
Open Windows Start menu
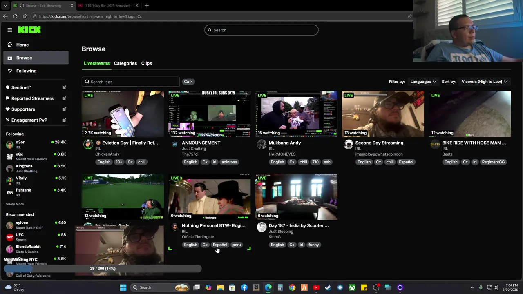tap(123, 287)
